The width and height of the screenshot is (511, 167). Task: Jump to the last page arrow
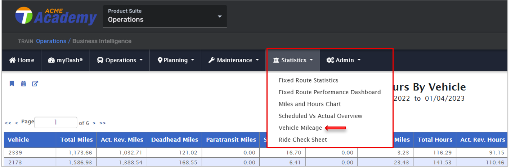[x=103, y=123]
